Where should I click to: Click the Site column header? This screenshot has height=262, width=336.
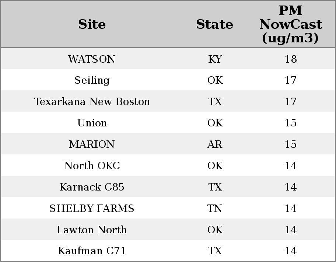click(x=92, y=24)
